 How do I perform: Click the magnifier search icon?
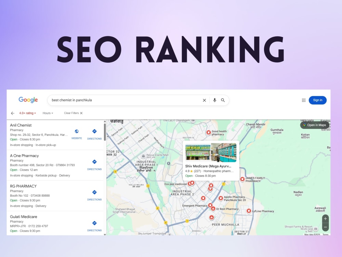[223, 100]
